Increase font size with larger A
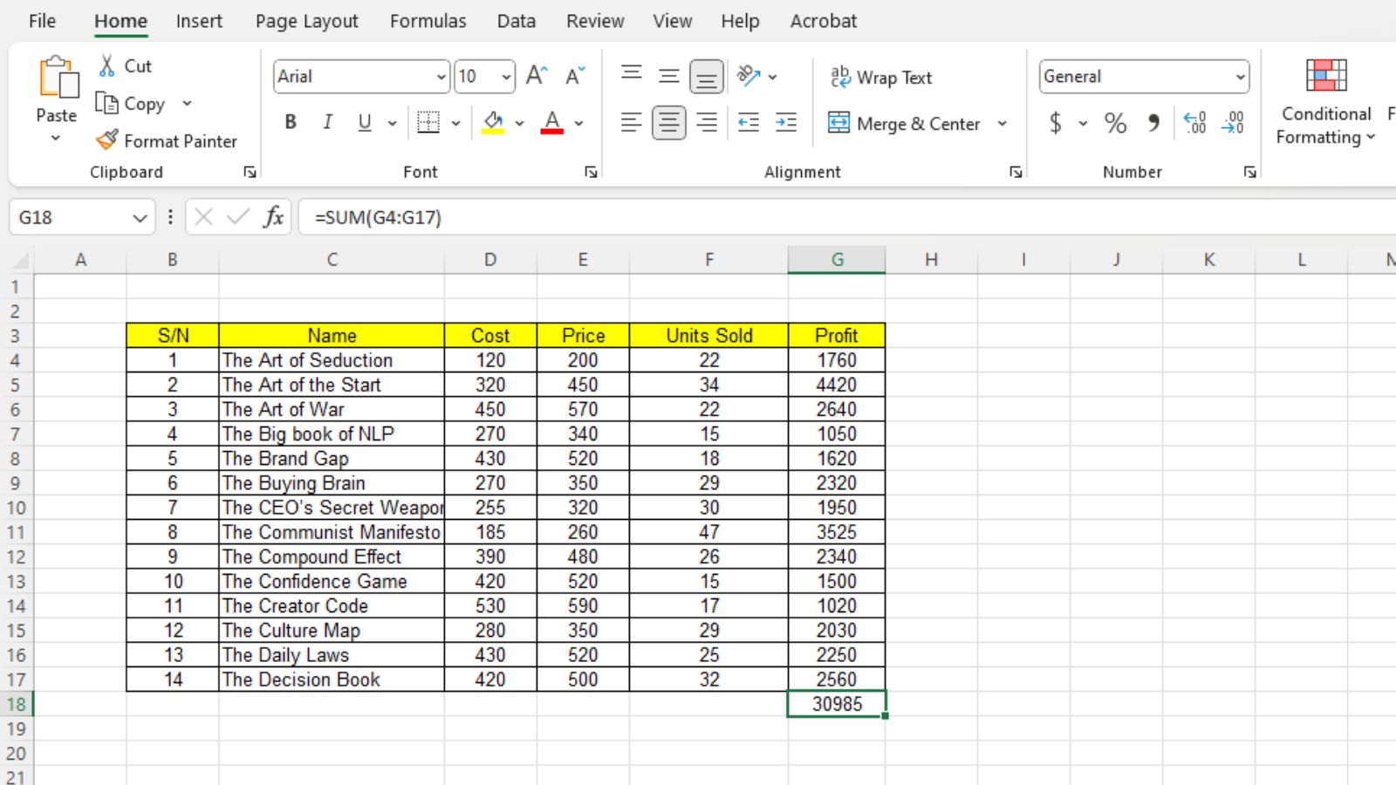 (x=537, y=76)
